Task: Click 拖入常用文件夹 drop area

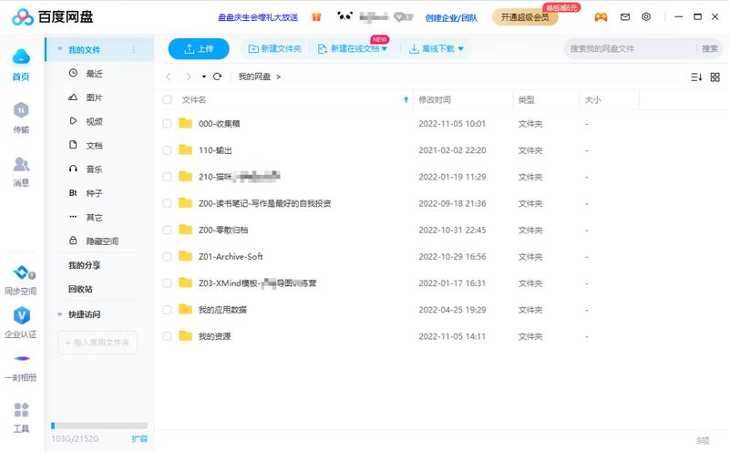Action: pyautogui.click(x=98, y=343)
